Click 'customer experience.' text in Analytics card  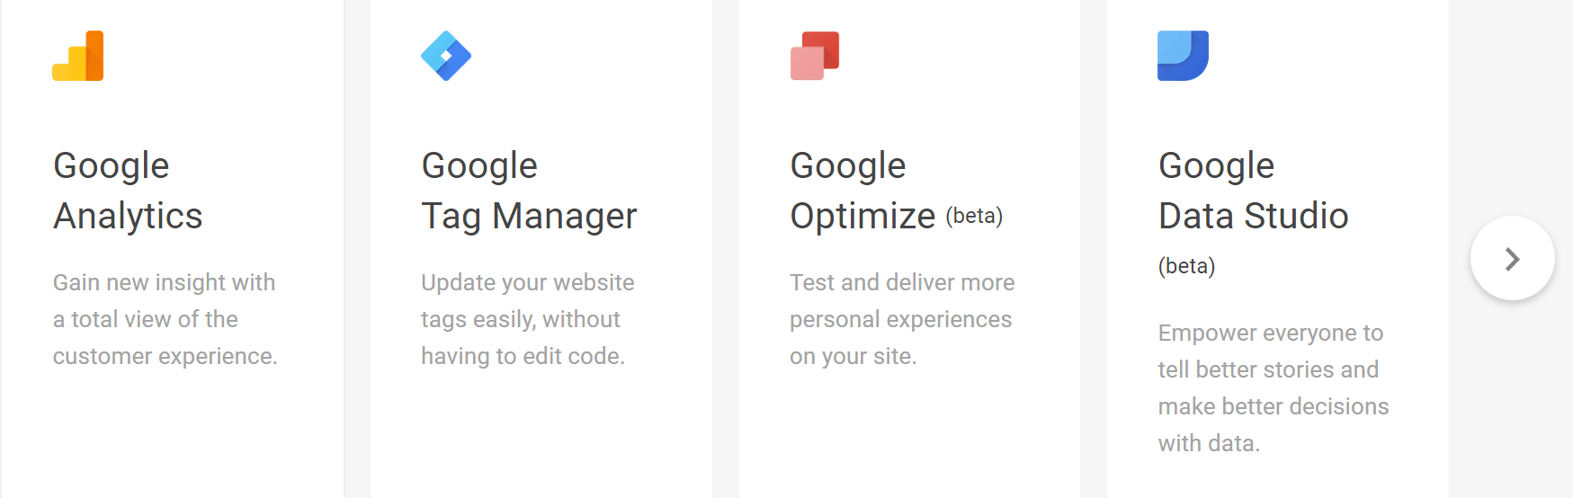point(165,356)
